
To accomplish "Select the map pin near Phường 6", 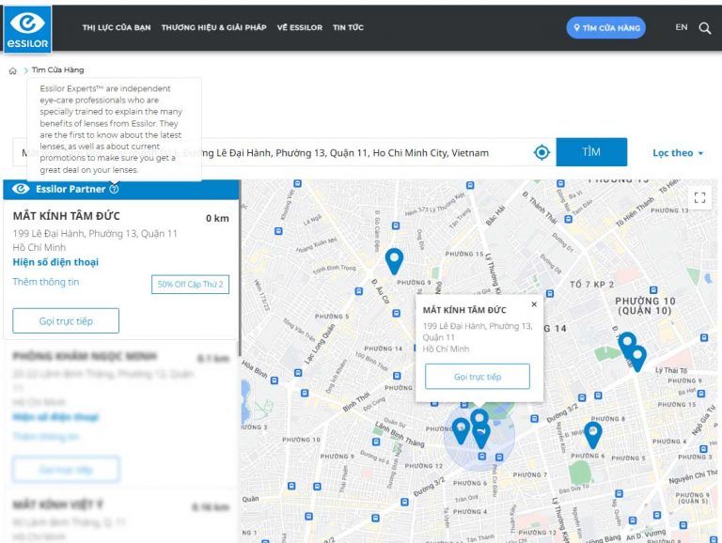I will click(x=592, y=433).
